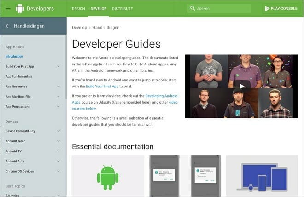304x197 pixels.
Task: Open the permissions dialog screenshots card
Action: (185, 176)
